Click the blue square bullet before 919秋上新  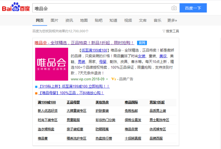tap(36, 87)
